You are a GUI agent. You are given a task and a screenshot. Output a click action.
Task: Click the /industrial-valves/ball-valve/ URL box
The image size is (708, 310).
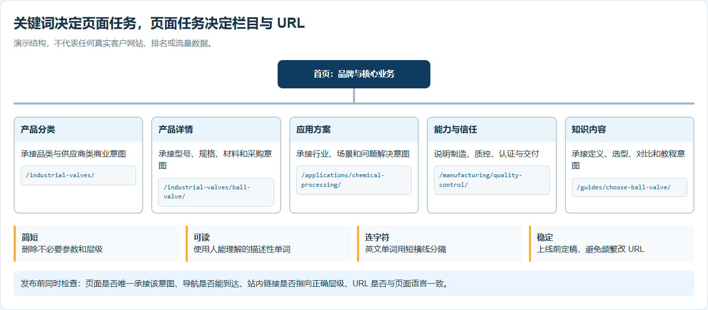(216, 192)
